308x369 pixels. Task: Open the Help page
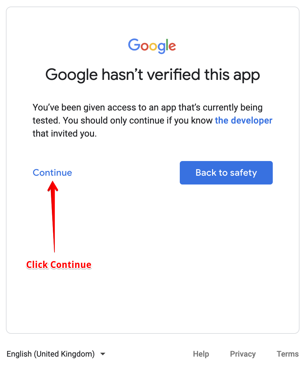click(x=201, y=354)
